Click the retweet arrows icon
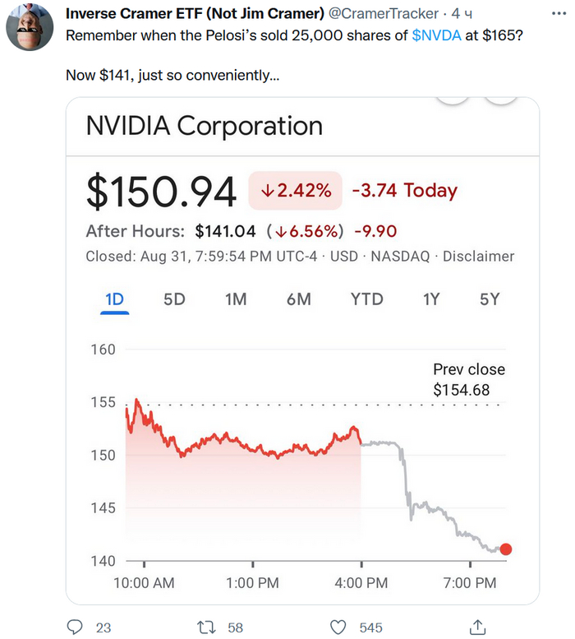Screen dimensions: 575x639 [206, 627]
